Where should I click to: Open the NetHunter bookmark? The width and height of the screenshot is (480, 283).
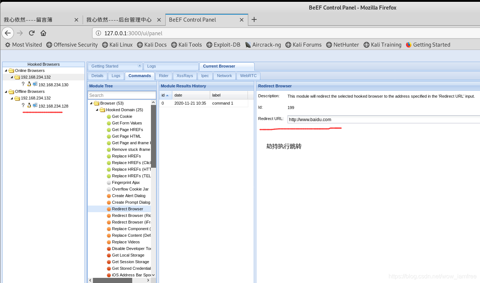pyautogui.click(x=342, y=45)
